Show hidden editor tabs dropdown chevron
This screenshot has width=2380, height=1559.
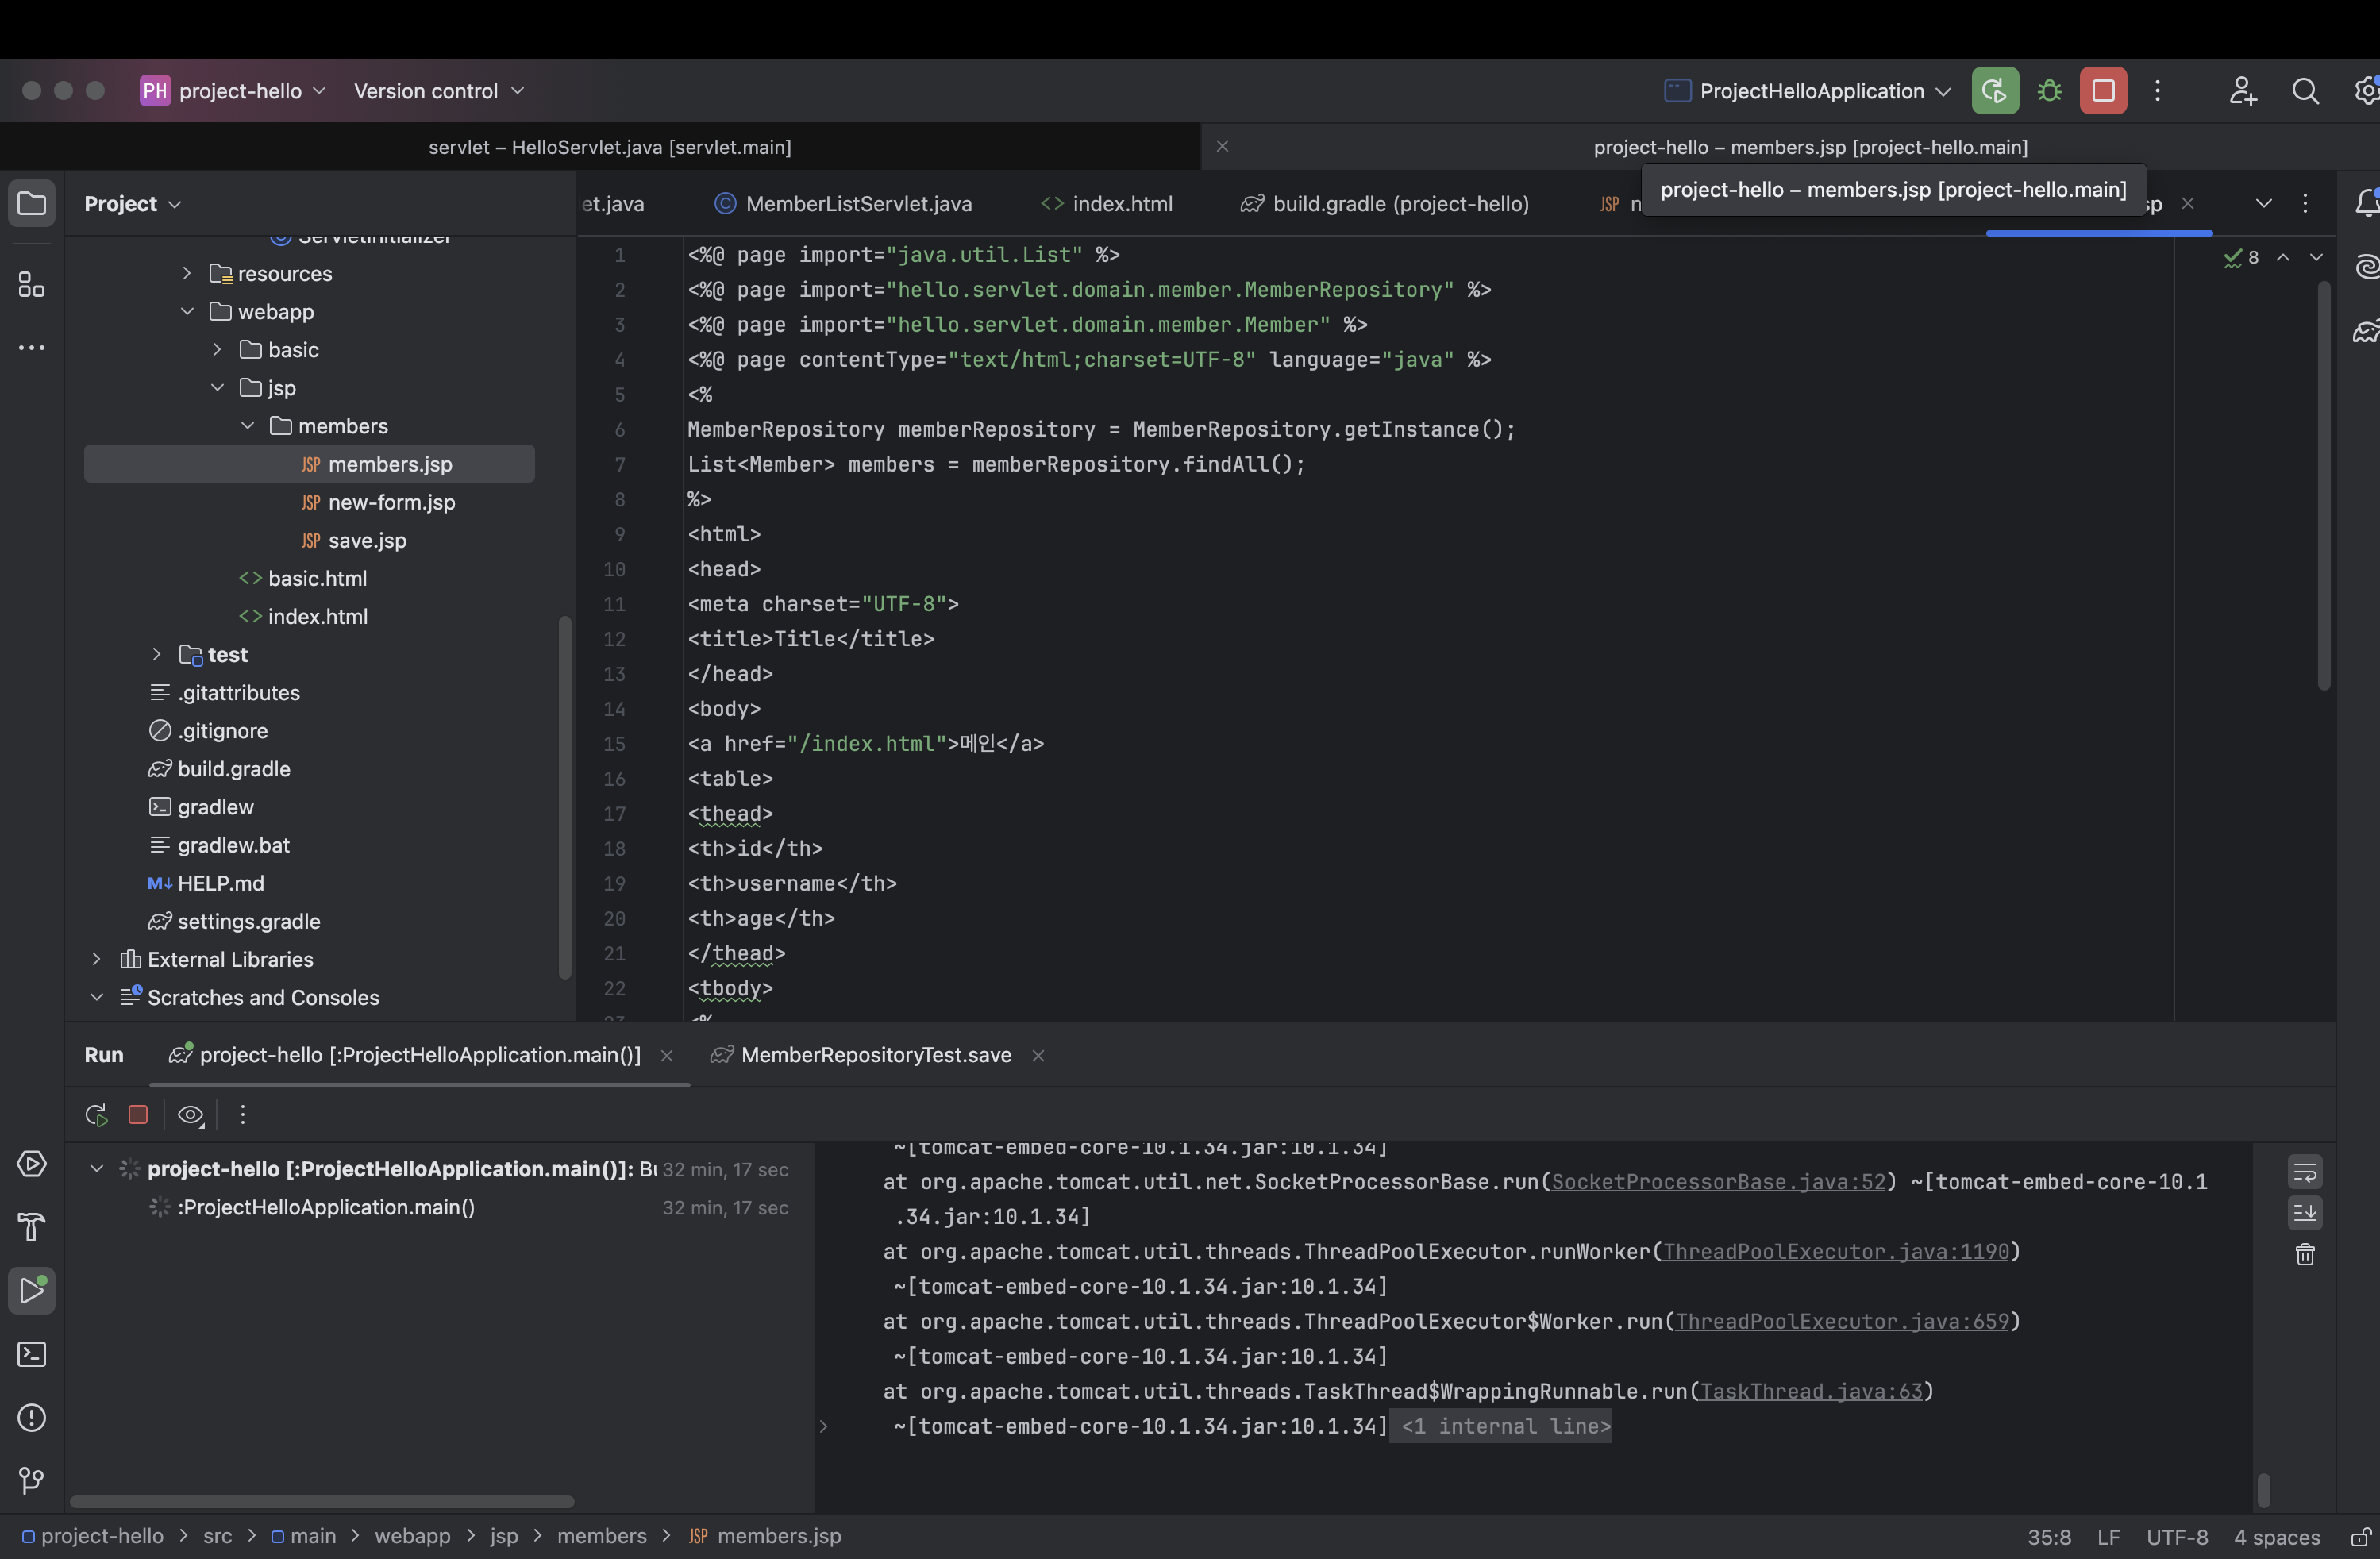(x=2263, y=204)
